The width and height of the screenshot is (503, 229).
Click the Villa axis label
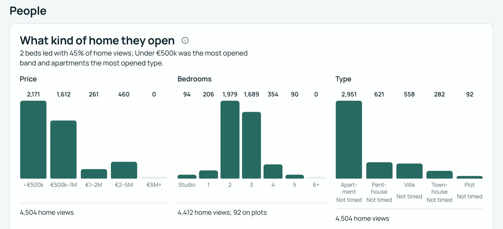(409, 185)
